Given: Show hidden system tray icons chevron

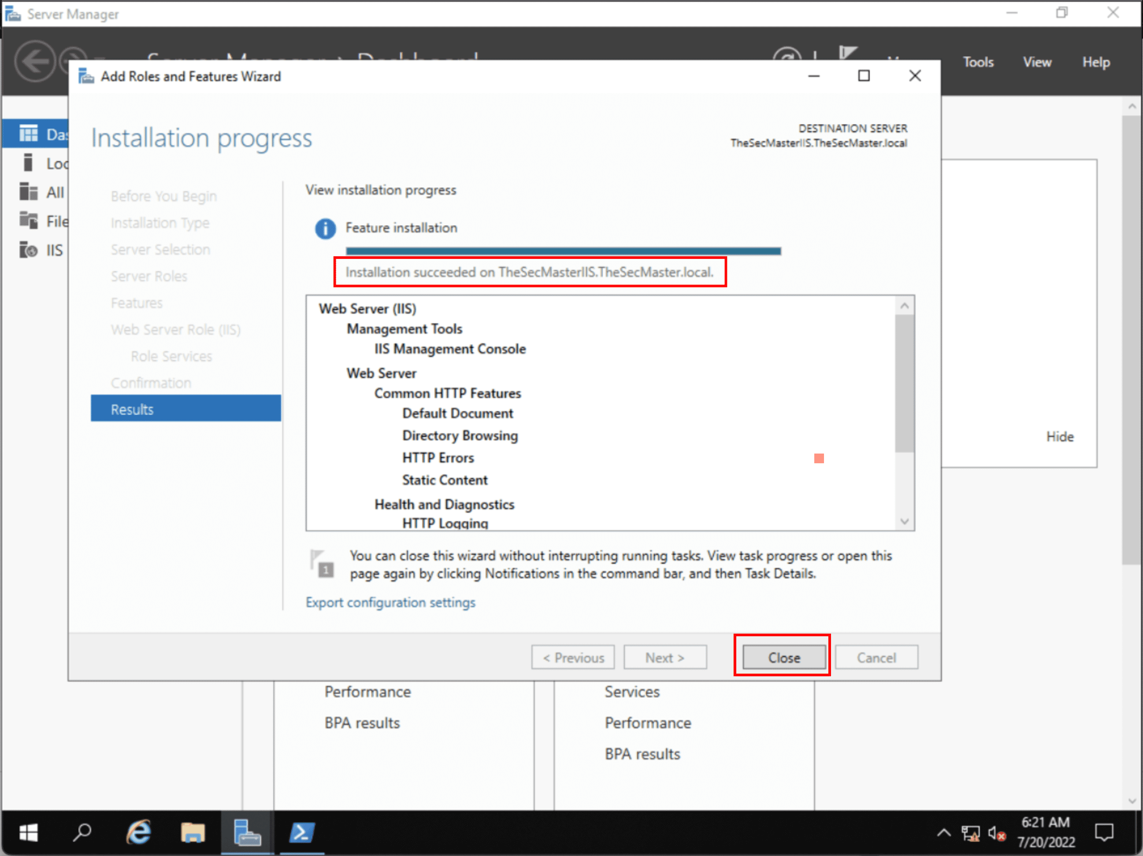Looking at the screenshot, I should [x=943, y=832].
